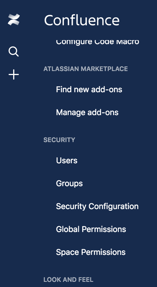Image resolution: width=157 pixels, height=287 pixels.
Task: Launch global search from the sidebar
Action: [x=14, y=51]
